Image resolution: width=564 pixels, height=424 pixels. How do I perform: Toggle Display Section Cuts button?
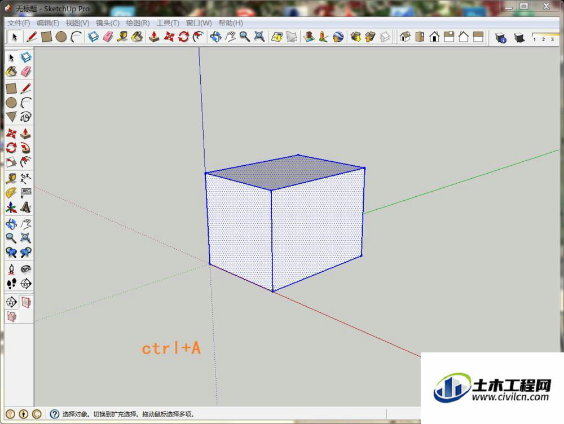(11, 317)
